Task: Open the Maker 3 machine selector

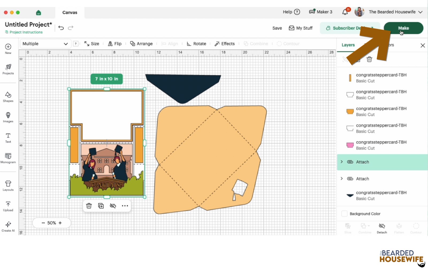Action: click(320, 12)
